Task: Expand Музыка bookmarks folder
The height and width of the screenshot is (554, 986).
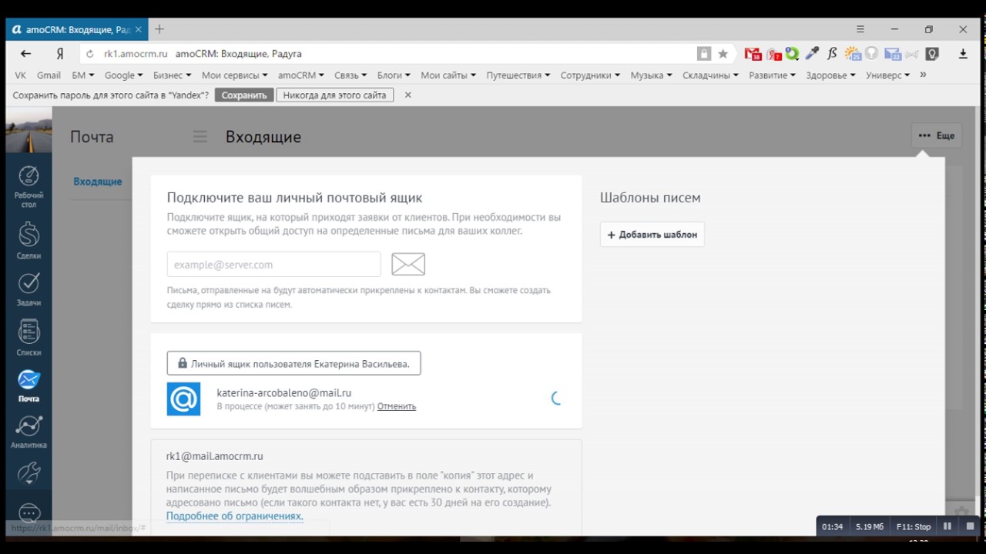Action: [x=651, y=75]
